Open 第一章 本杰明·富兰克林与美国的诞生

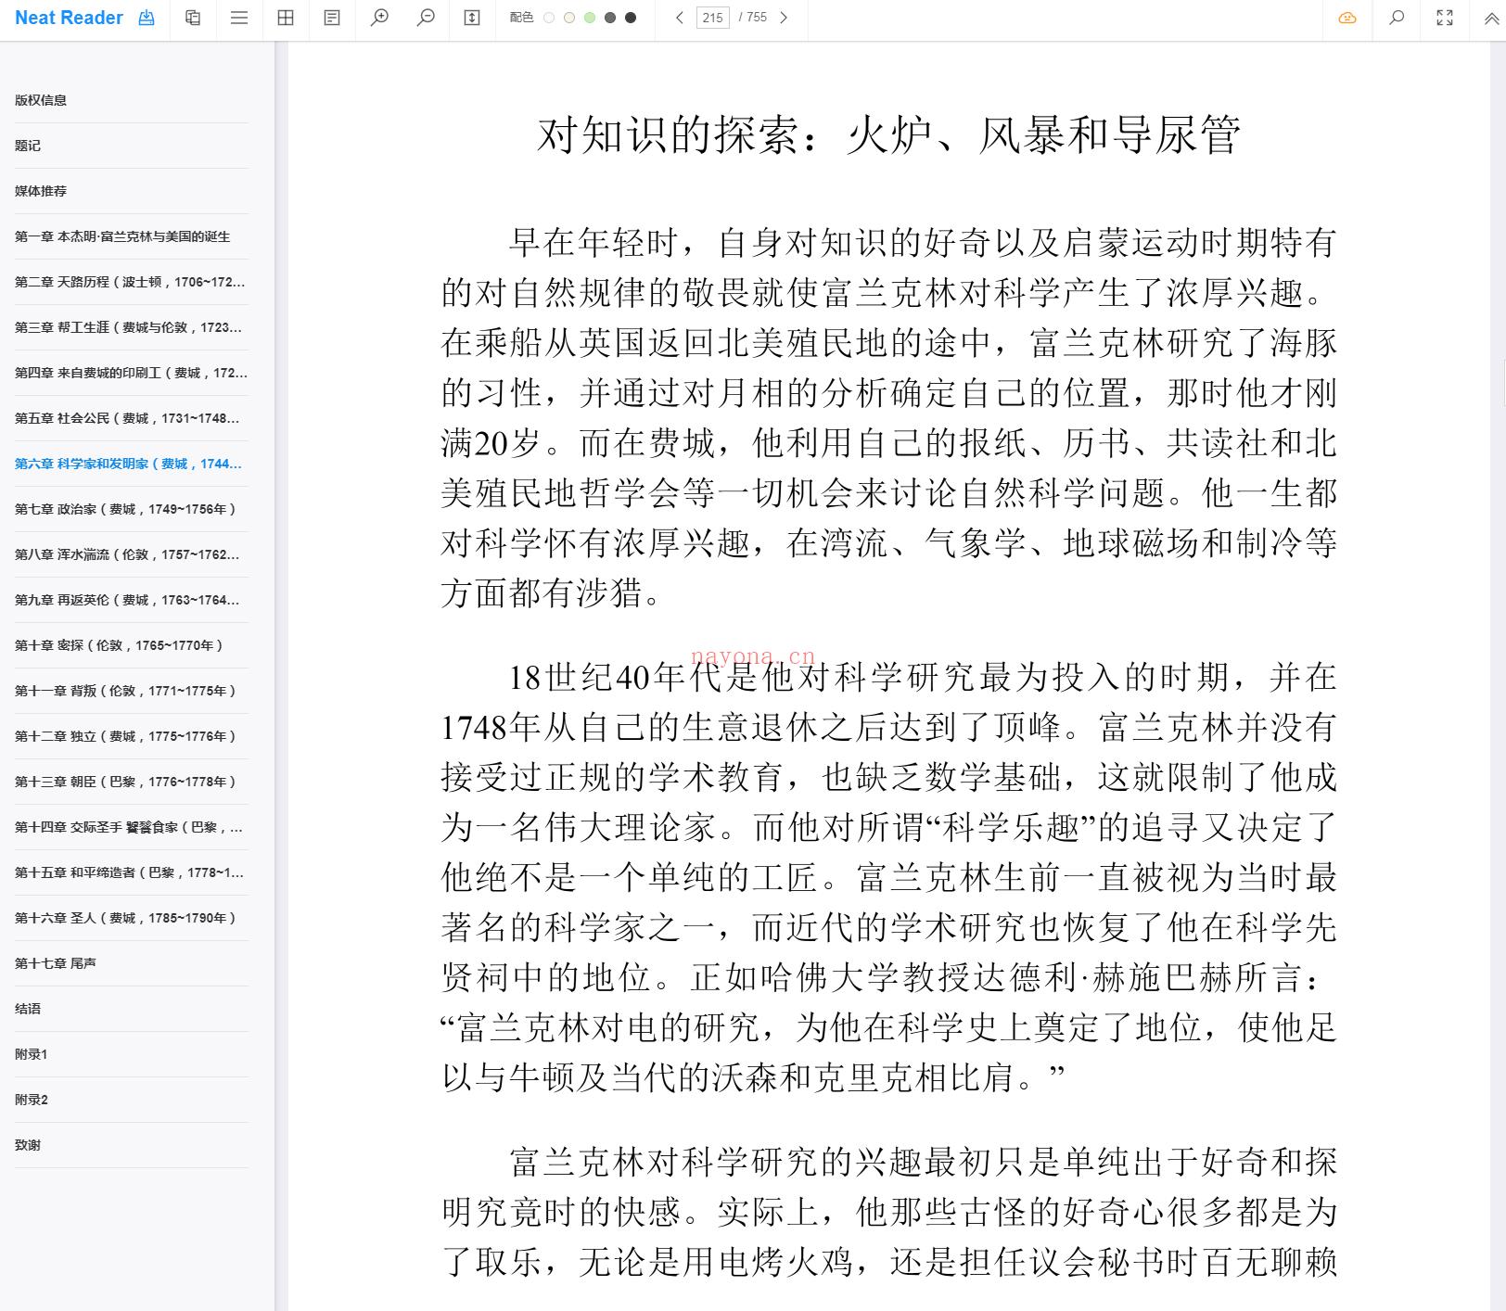pyautogui.click(x=132, y=236)
